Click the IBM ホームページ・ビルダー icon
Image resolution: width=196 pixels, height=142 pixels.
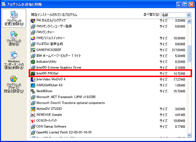33,56
